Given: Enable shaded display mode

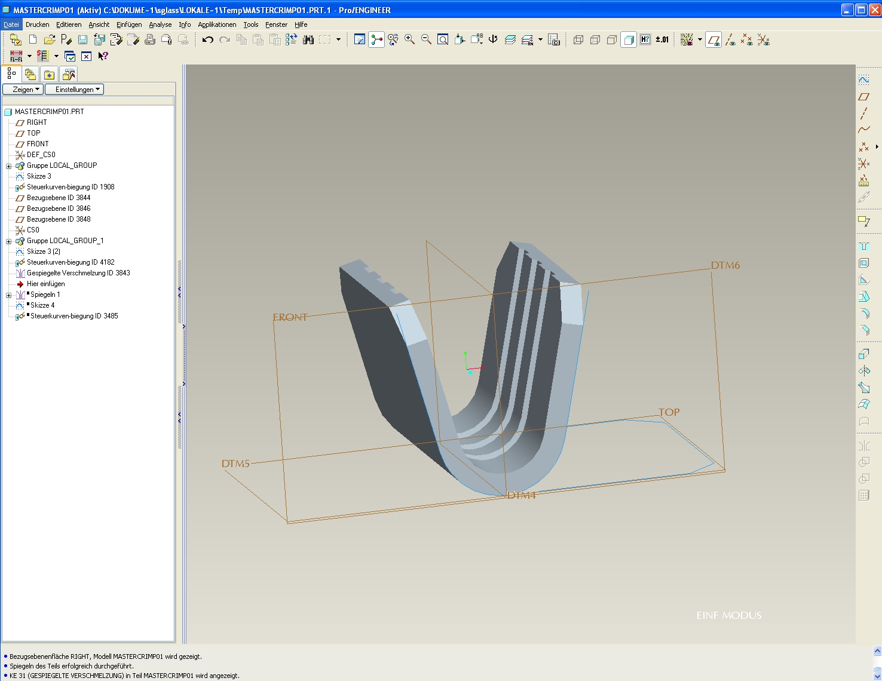Looking at the screenshot, I should tap(629, 39).
